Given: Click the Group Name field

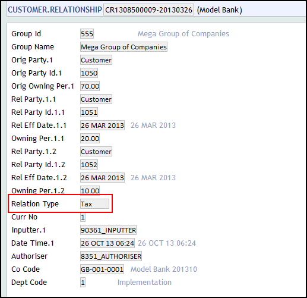Looking at the screenshot, I should coord(124,47).
